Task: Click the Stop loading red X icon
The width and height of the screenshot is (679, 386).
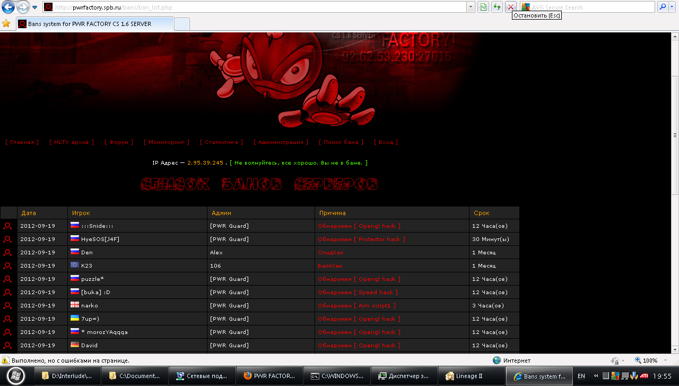Action: [x=510, y=7]
